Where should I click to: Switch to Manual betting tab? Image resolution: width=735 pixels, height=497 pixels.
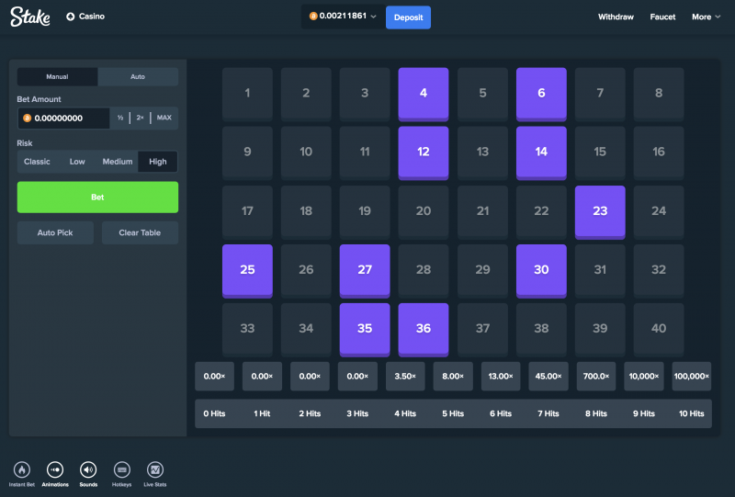click(57, 76)
